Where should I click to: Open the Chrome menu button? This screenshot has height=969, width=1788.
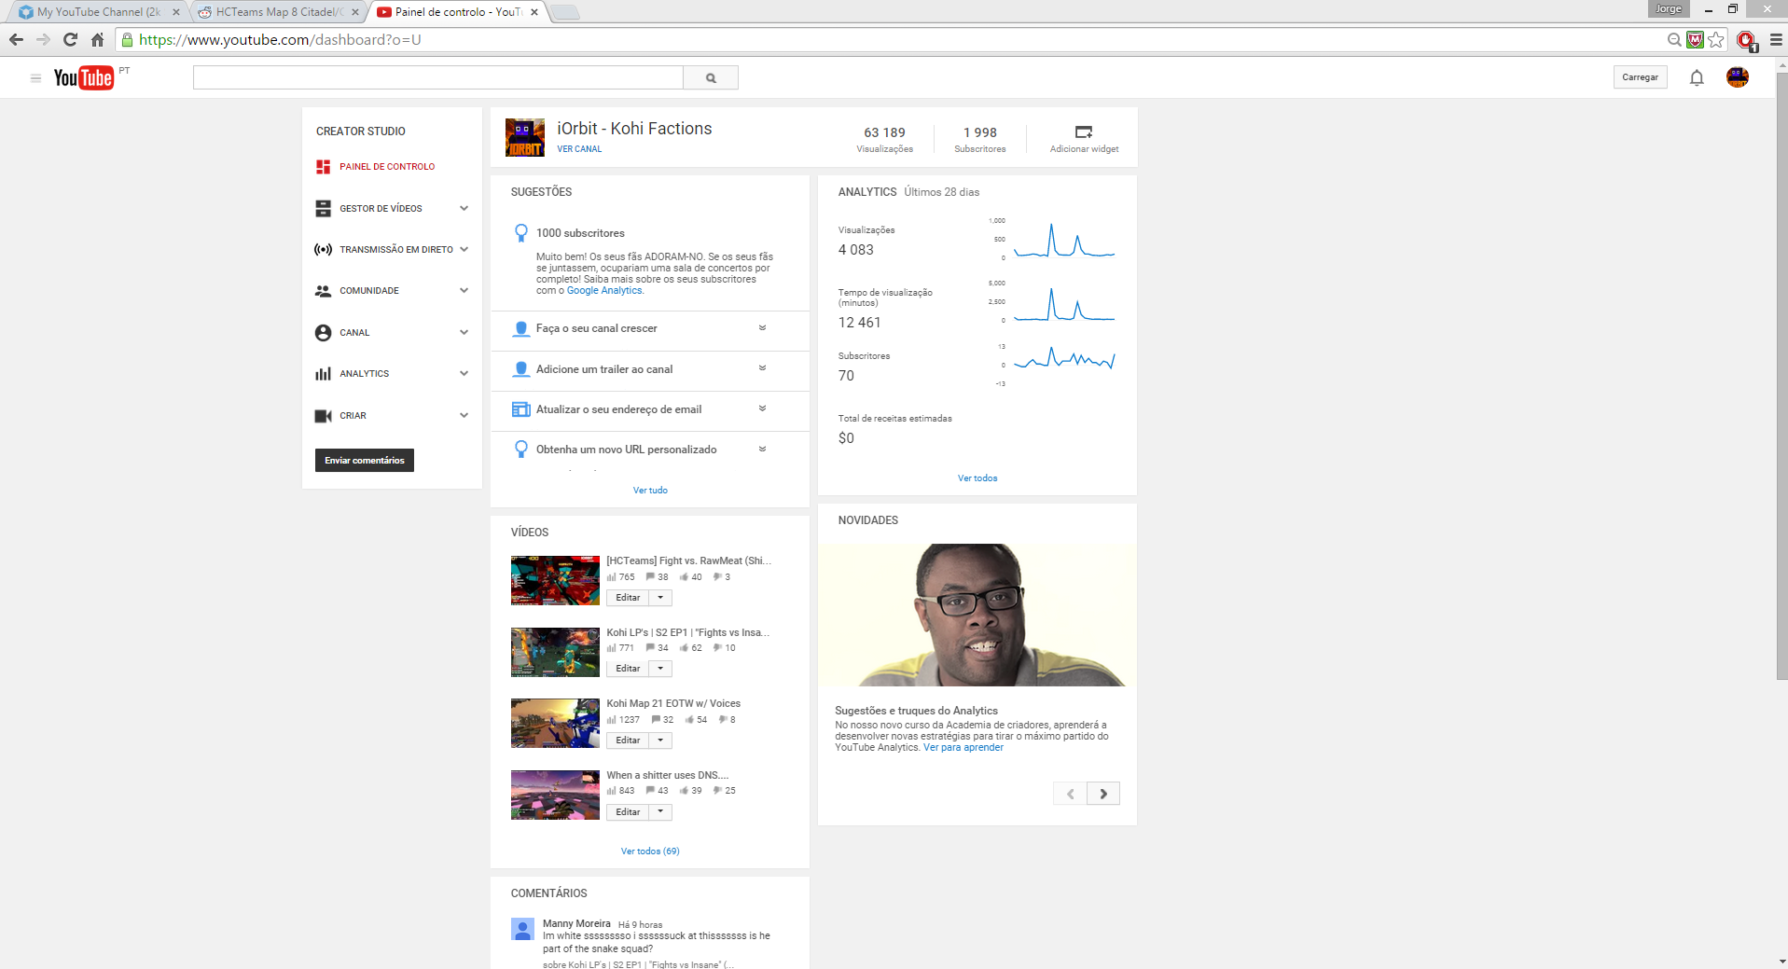pos(1776,39)
